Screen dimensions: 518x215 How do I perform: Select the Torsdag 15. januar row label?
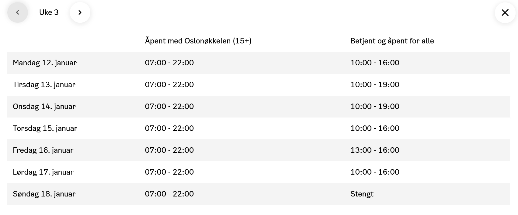tap(45, 128)
